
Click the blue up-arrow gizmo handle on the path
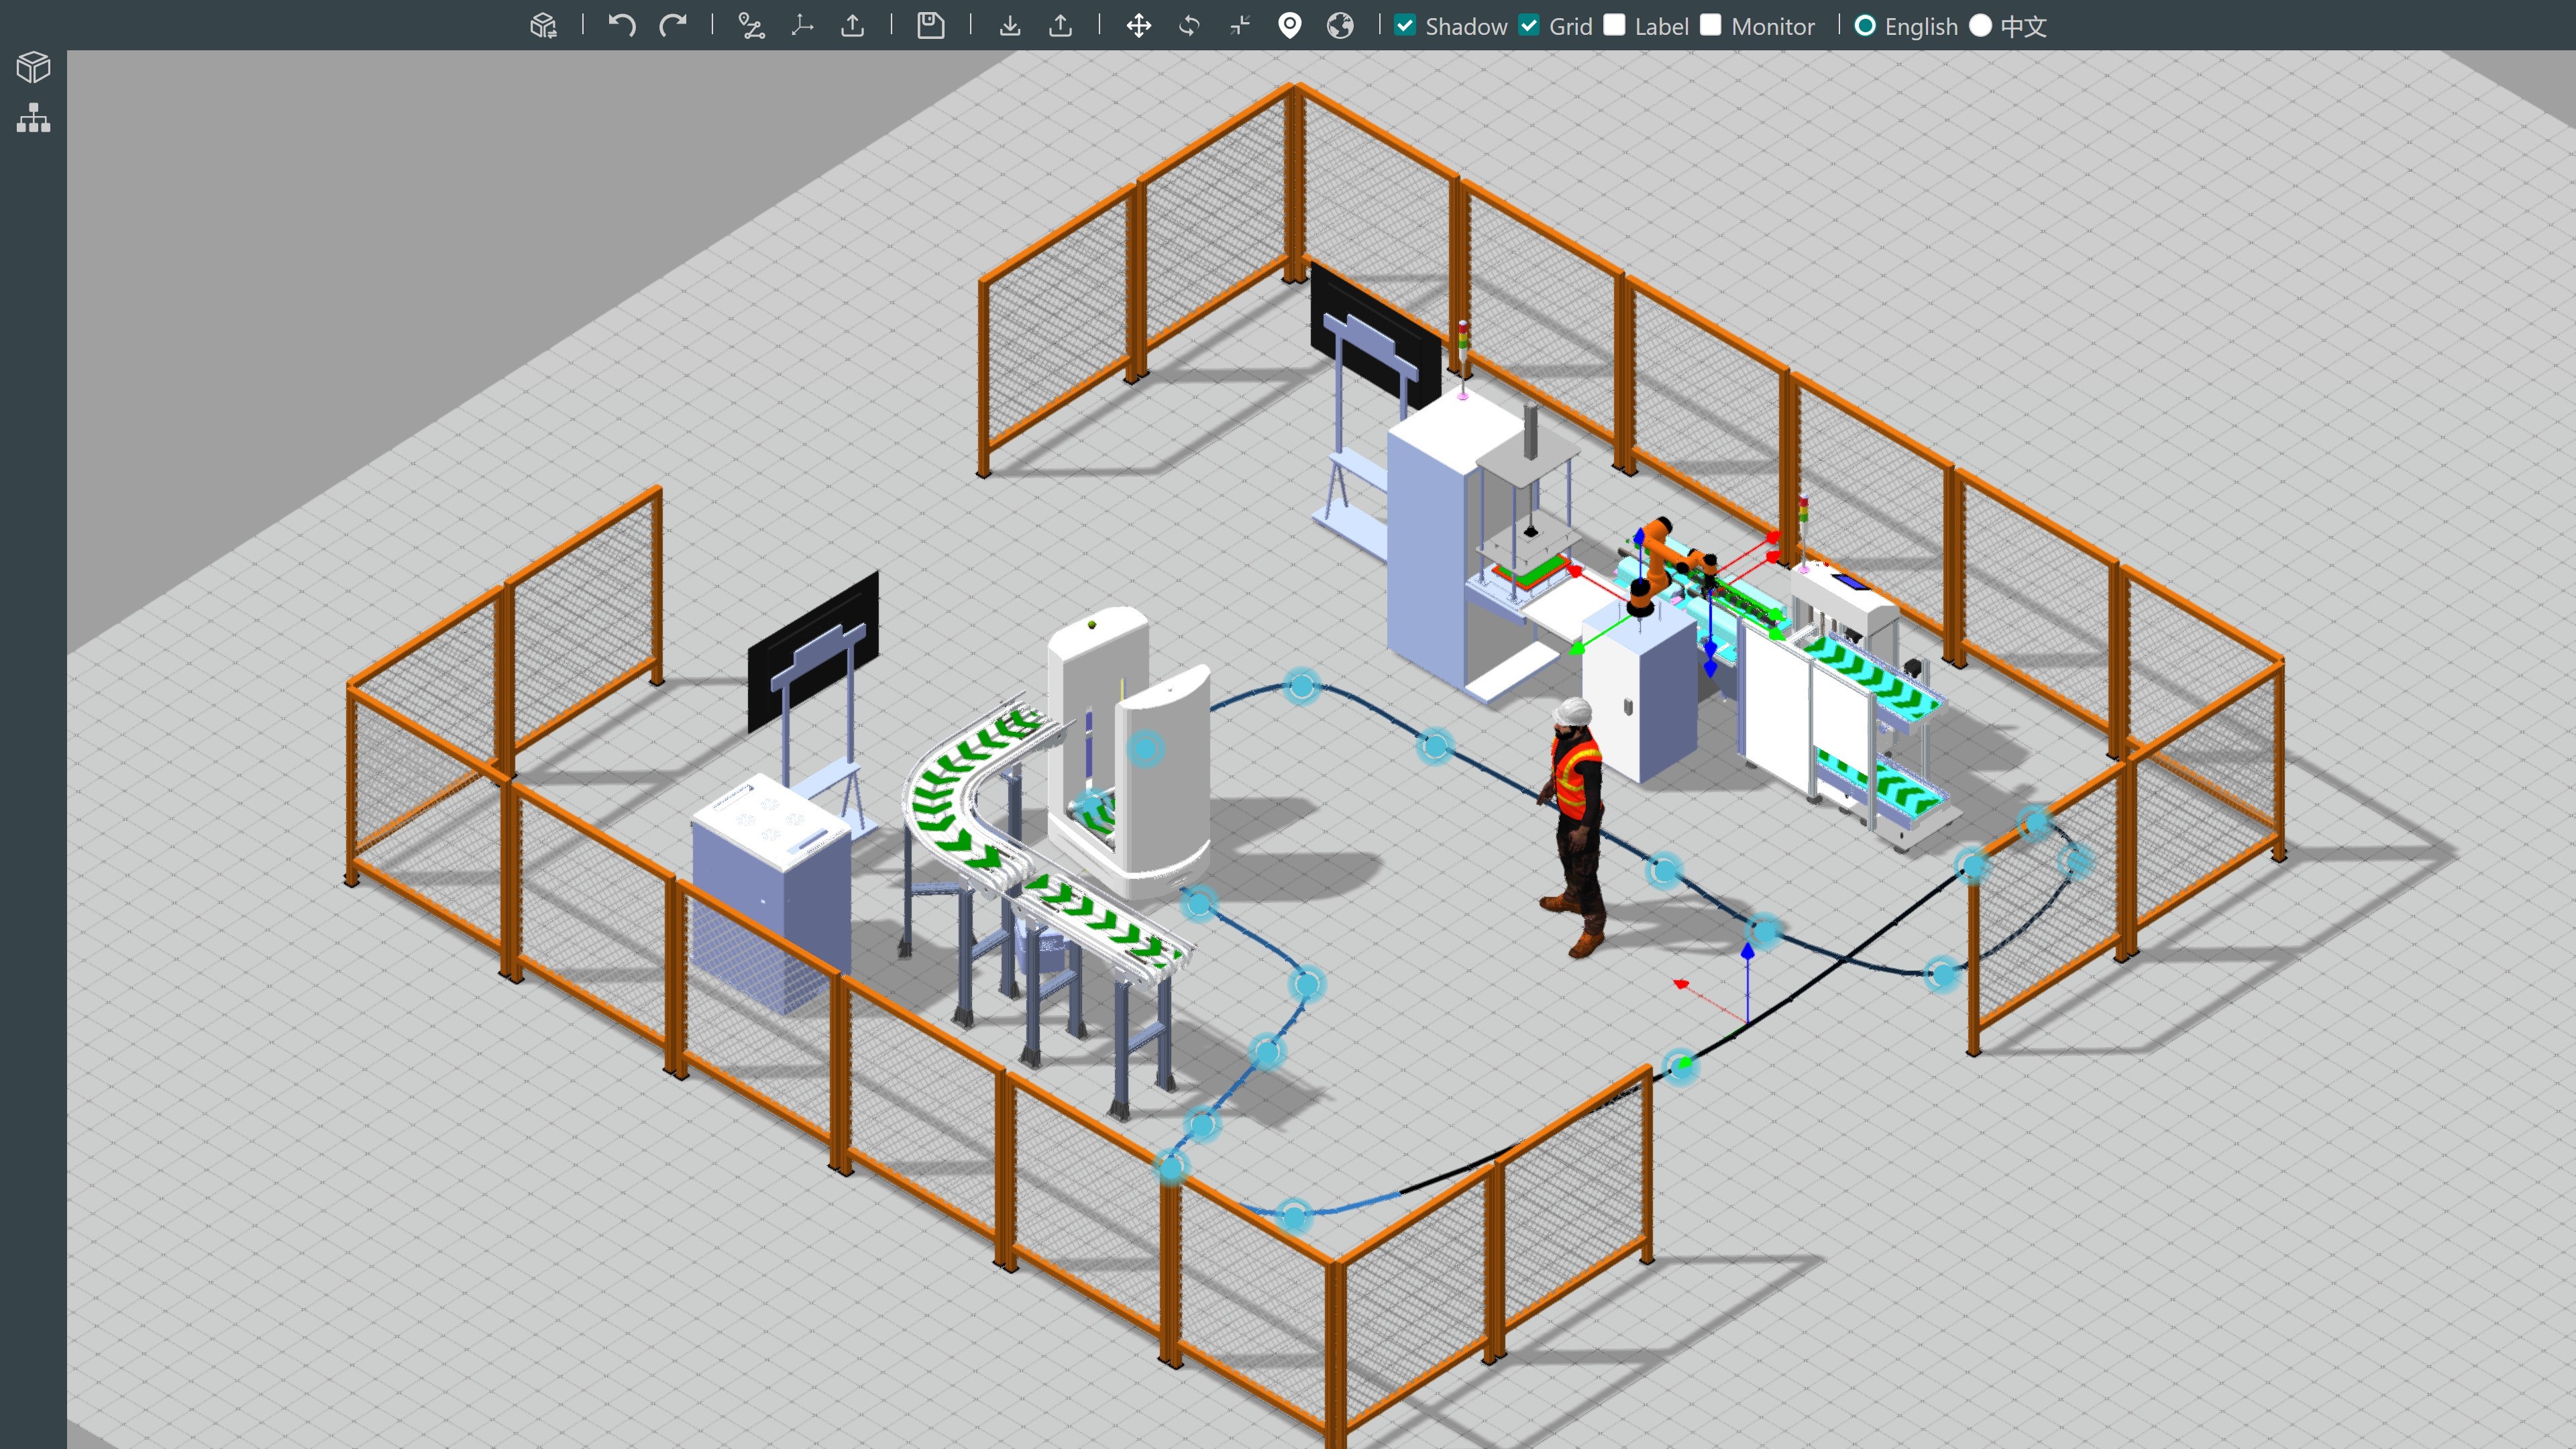[1747, 953]
